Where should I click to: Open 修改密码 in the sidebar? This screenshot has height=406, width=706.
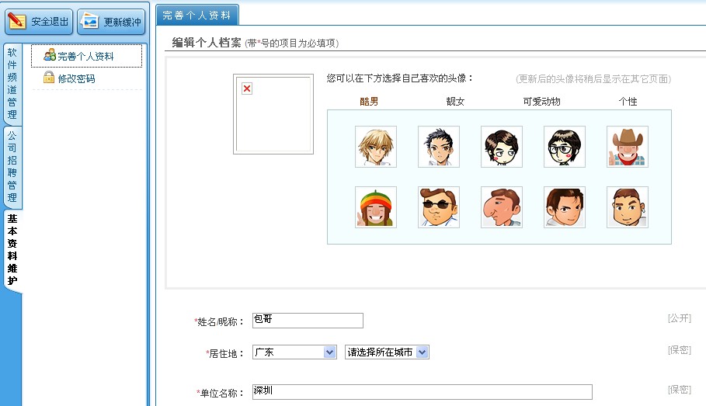coord(76,78)
